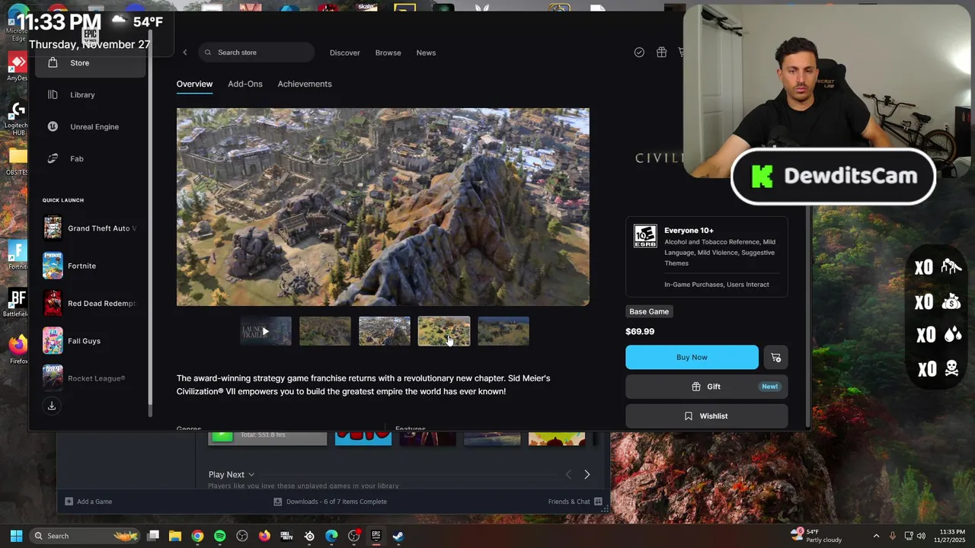975x548 pixels.
Task: Open Friends & Chat in Steam window
Action: point(575,502)
